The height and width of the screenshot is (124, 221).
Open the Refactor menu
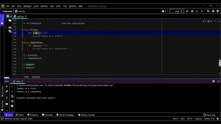tap(45, 6)
